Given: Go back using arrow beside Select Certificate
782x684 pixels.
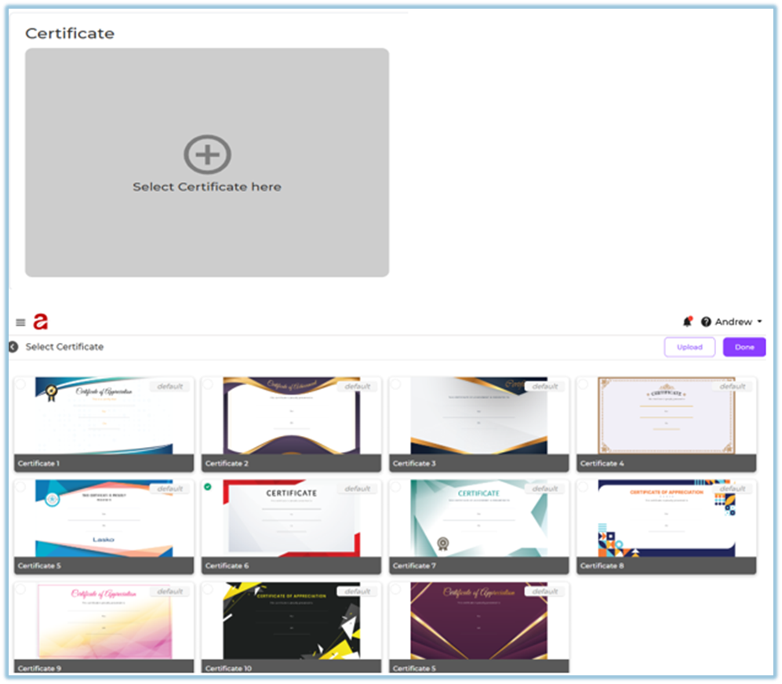Looking at the screenshot, I should pos(13,347).
